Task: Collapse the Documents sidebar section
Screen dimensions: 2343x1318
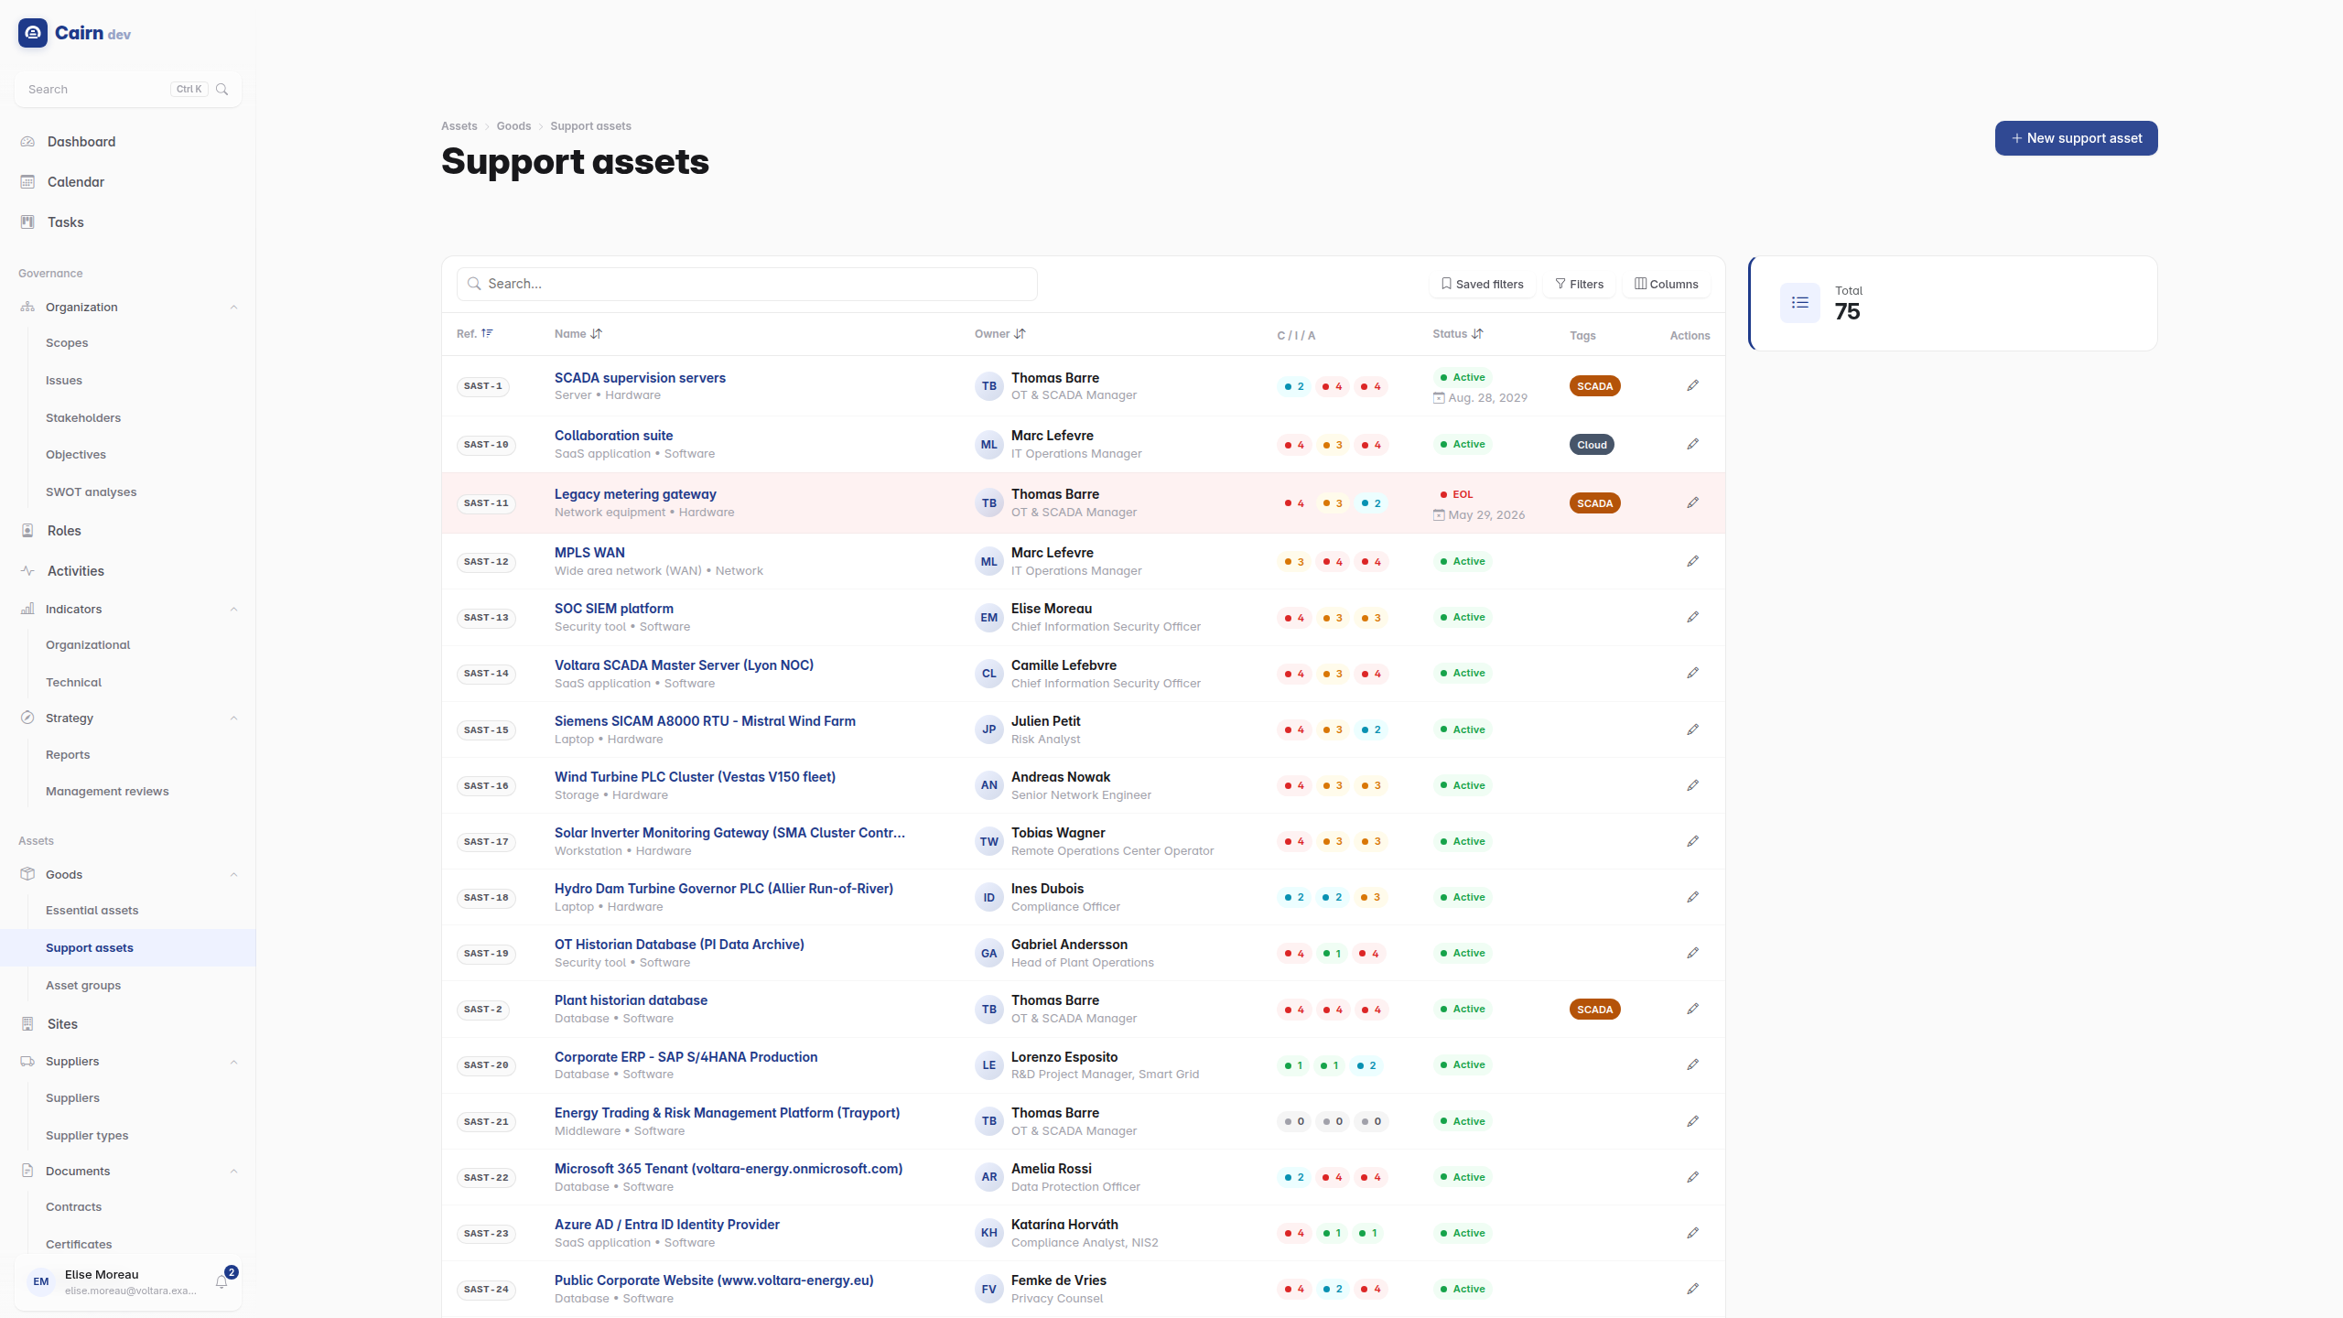Action: coord(233,1172)
